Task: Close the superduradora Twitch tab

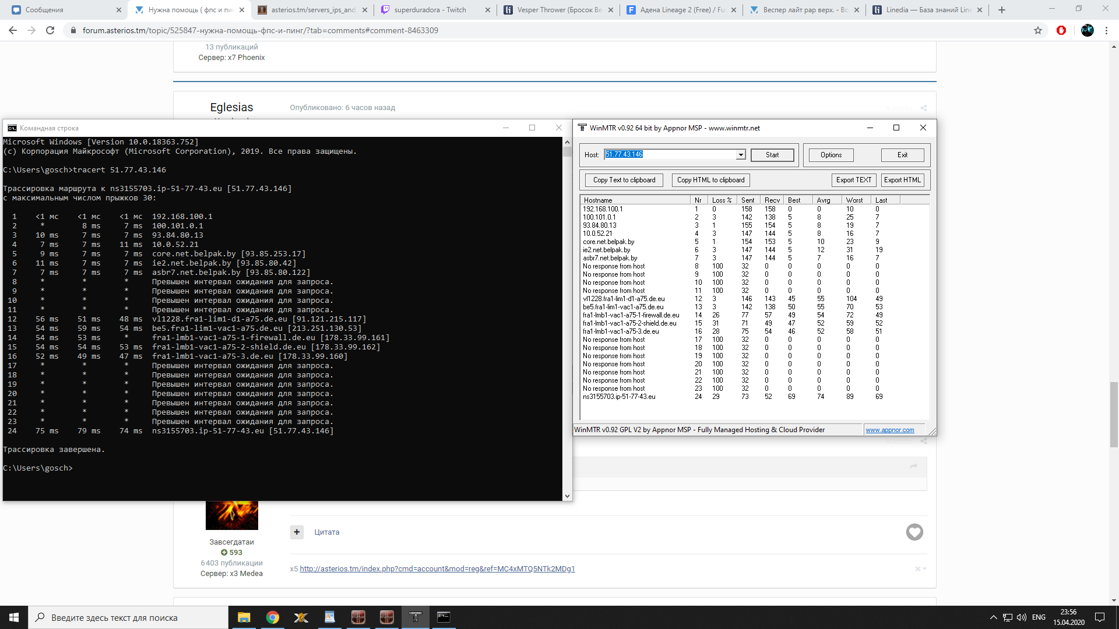Action: coord(487,10)
